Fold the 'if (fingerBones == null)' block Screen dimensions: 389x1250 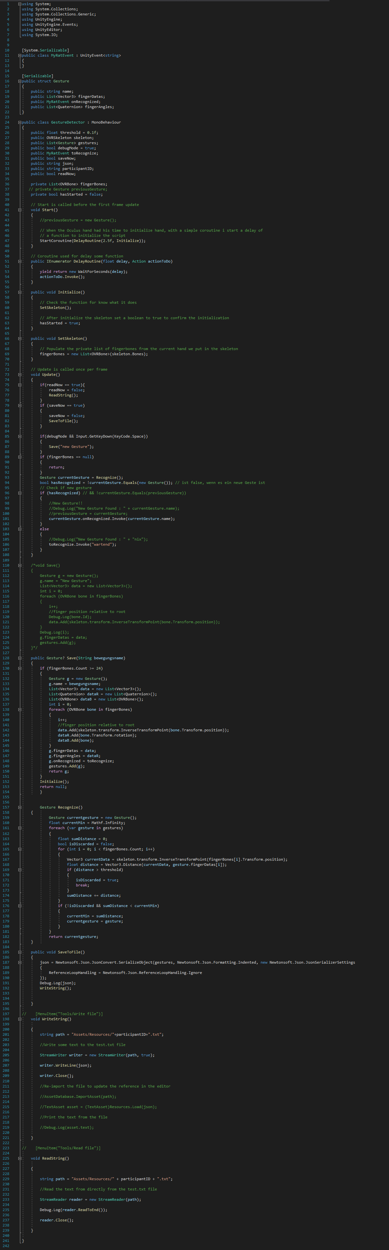pyautogui.click(x=20, y=457)
